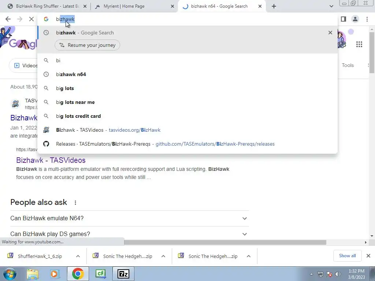The height and width of the screenshot is (281, 375).
Task: Stop loading the page
Action: [x=31, y=19]
